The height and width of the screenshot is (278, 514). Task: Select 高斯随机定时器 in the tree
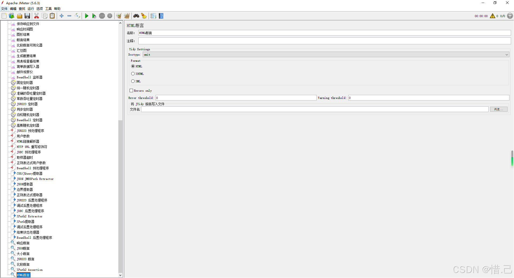pyautogui.click(x=28, y=125)
